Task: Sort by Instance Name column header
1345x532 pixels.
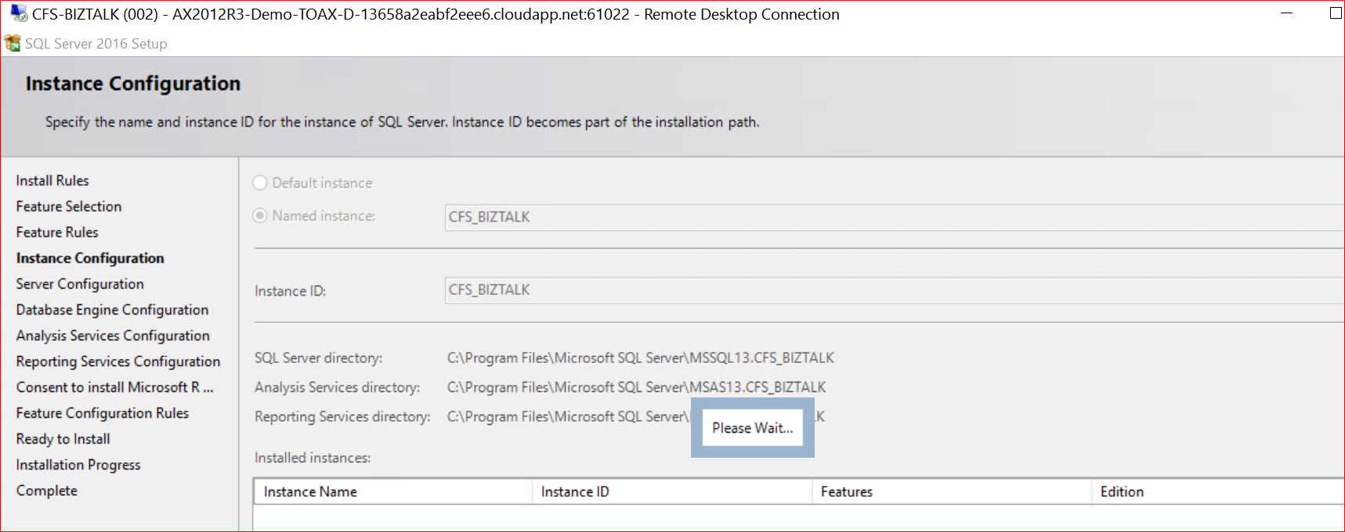Action: pos(392,492)
